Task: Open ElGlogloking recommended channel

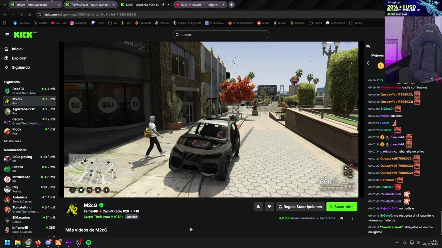Action: click(x=29, y=159)
